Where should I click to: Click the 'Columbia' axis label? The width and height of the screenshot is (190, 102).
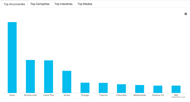tap(121, 95)
